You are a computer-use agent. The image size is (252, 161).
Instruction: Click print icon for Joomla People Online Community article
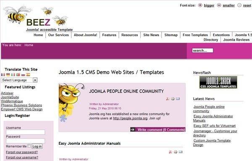click(x=173, y=99)
